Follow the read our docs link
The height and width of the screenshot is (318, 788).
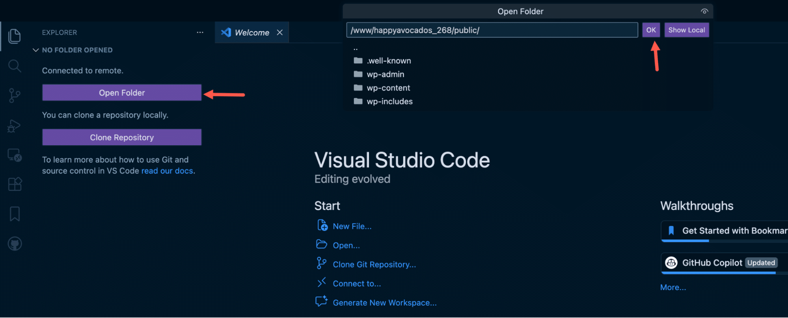167,171
